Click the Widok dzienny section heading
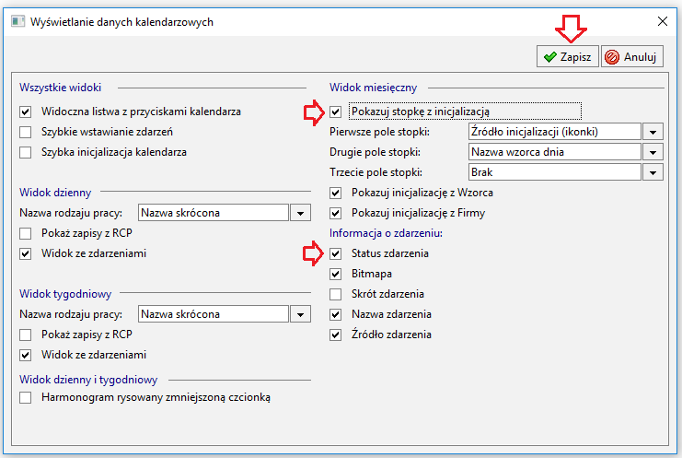The image size is (682, 458). pyautogui.click(x=55, y=193)
